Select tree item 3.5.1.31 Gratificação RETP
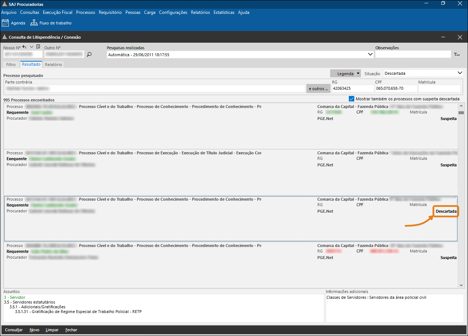This screenshot has height=336, width=468. [x=78, y=312]
